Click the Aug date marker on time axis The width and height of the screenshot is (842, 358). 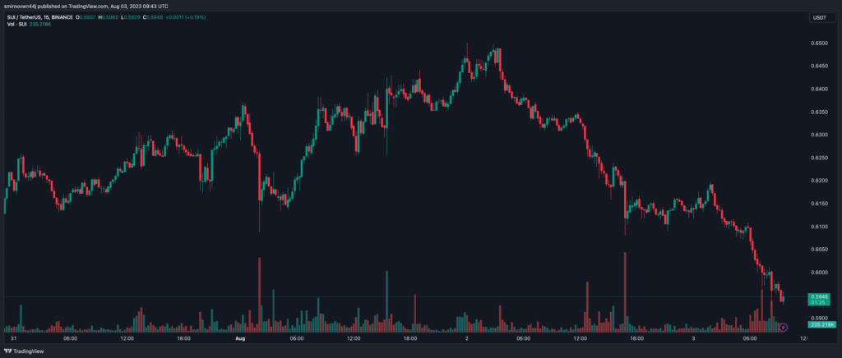(241, 337)
